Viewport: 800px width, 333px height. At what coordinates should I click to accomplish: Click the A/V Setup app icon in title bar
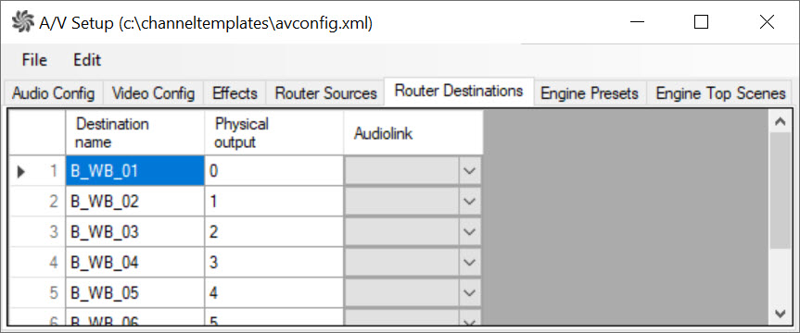tap(22, 22)
